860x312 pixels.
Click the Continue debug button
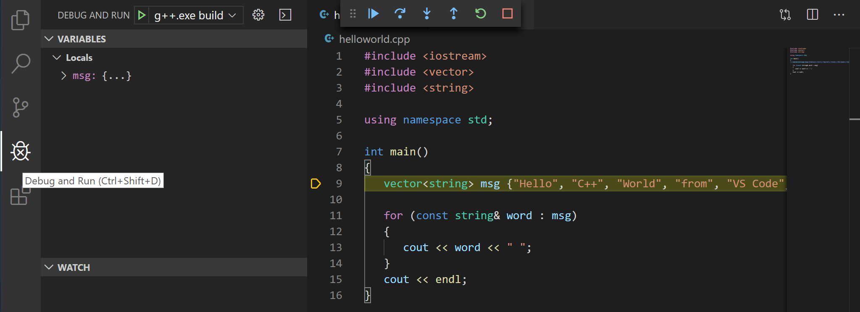click(373, 14)
